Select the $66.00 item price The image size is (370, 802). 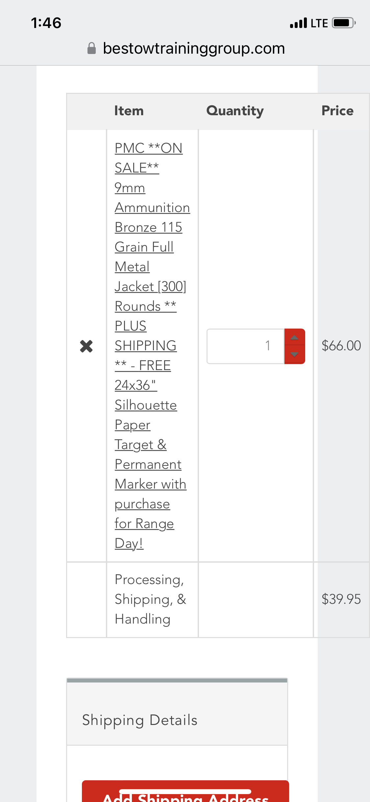coord(341,346)
